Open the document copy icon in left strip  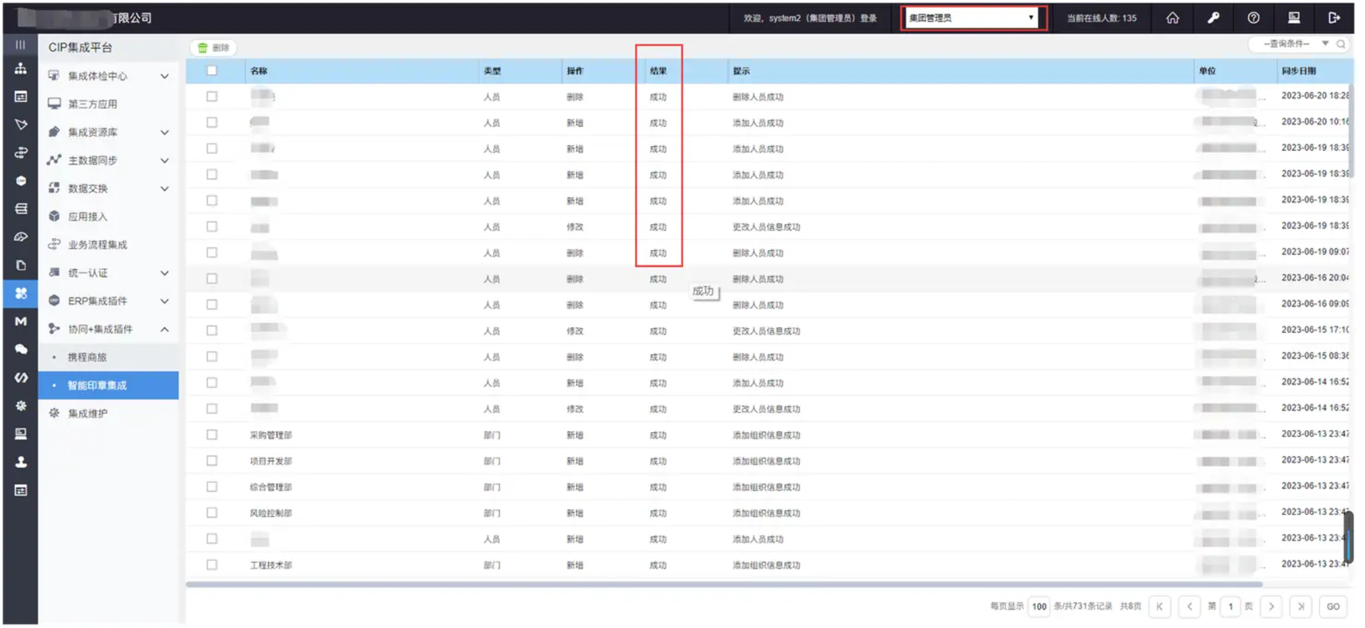coord(20,265)
